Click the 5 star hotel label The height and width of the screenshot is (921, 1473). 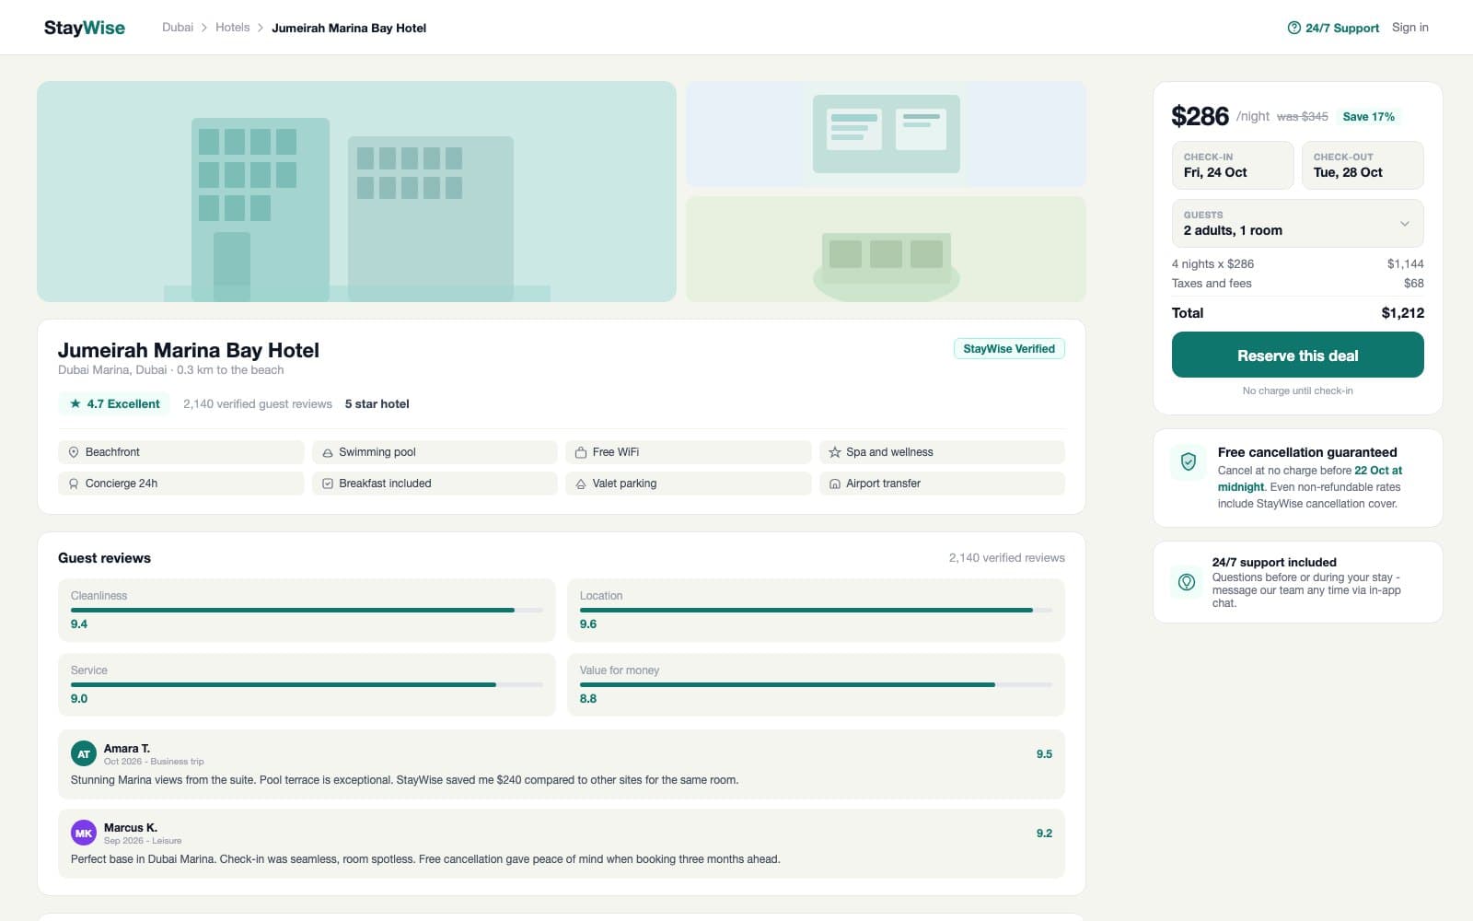coord(377,403)
